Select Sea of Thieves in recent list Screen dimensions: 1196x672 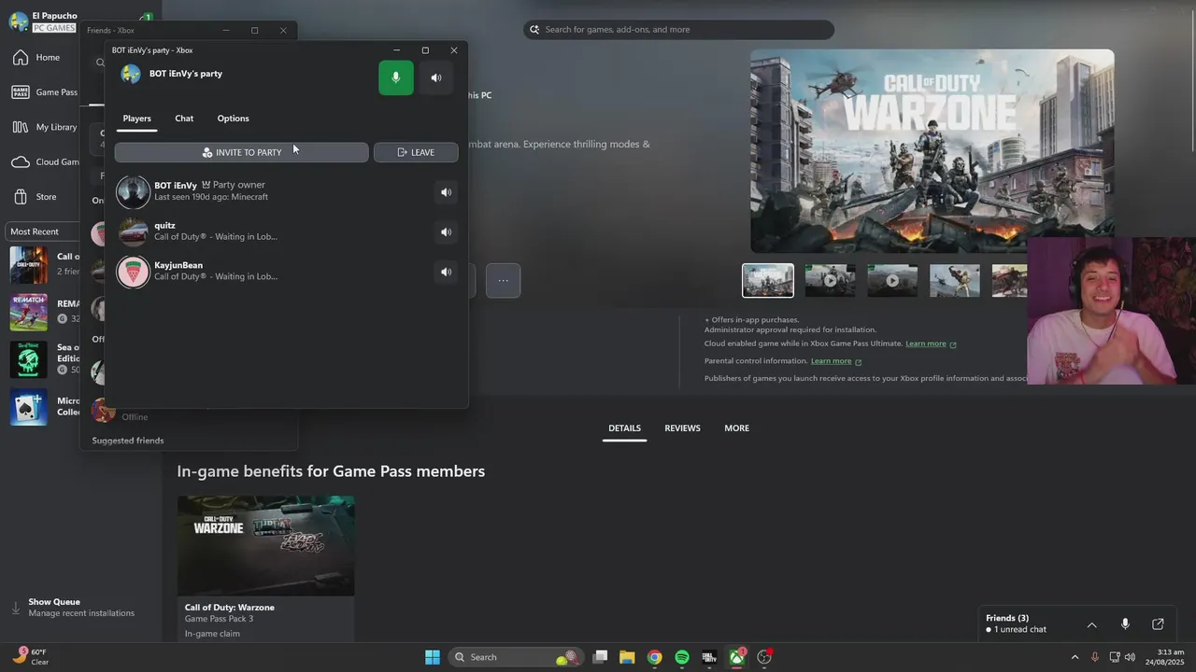point(43,360)
